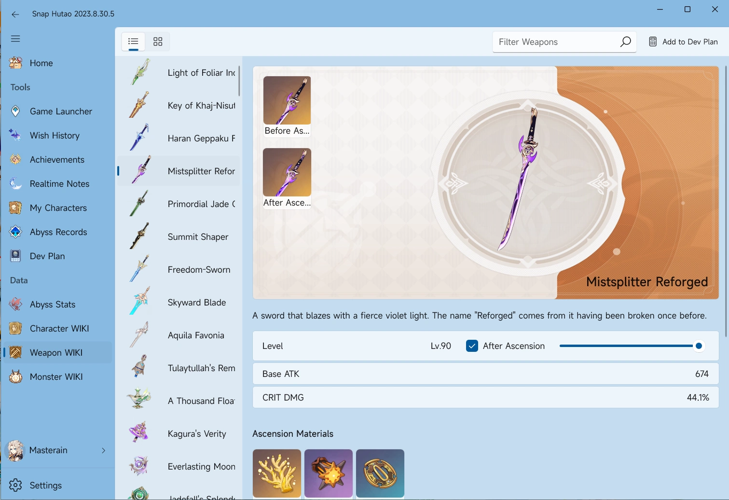Select the Freedom-Sworn weapon icon
Screen dimensions: 729x500
coord(140,269)
